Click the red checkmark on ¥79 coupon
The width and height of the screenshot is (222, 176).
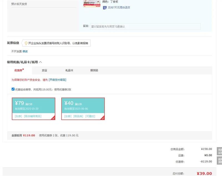point(53,118)
